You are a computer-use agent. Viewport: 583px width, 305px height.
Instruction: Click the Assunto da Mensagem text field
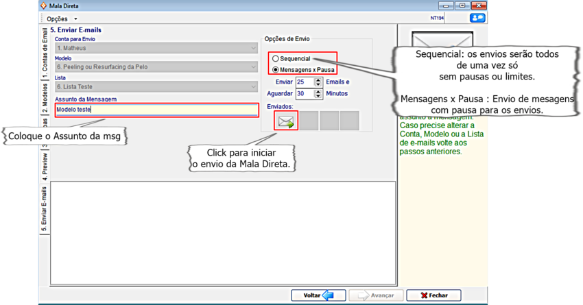point(156,110)
